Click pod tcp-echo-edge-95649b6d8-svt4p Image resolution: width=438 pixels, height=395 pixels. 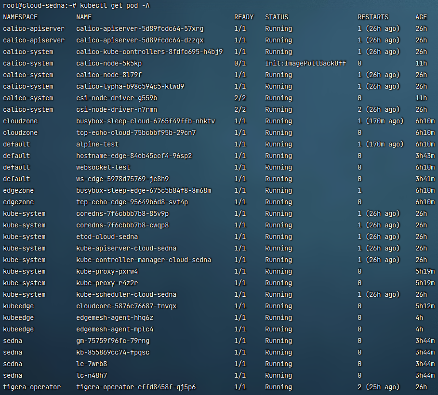click(x=132, y=202)
